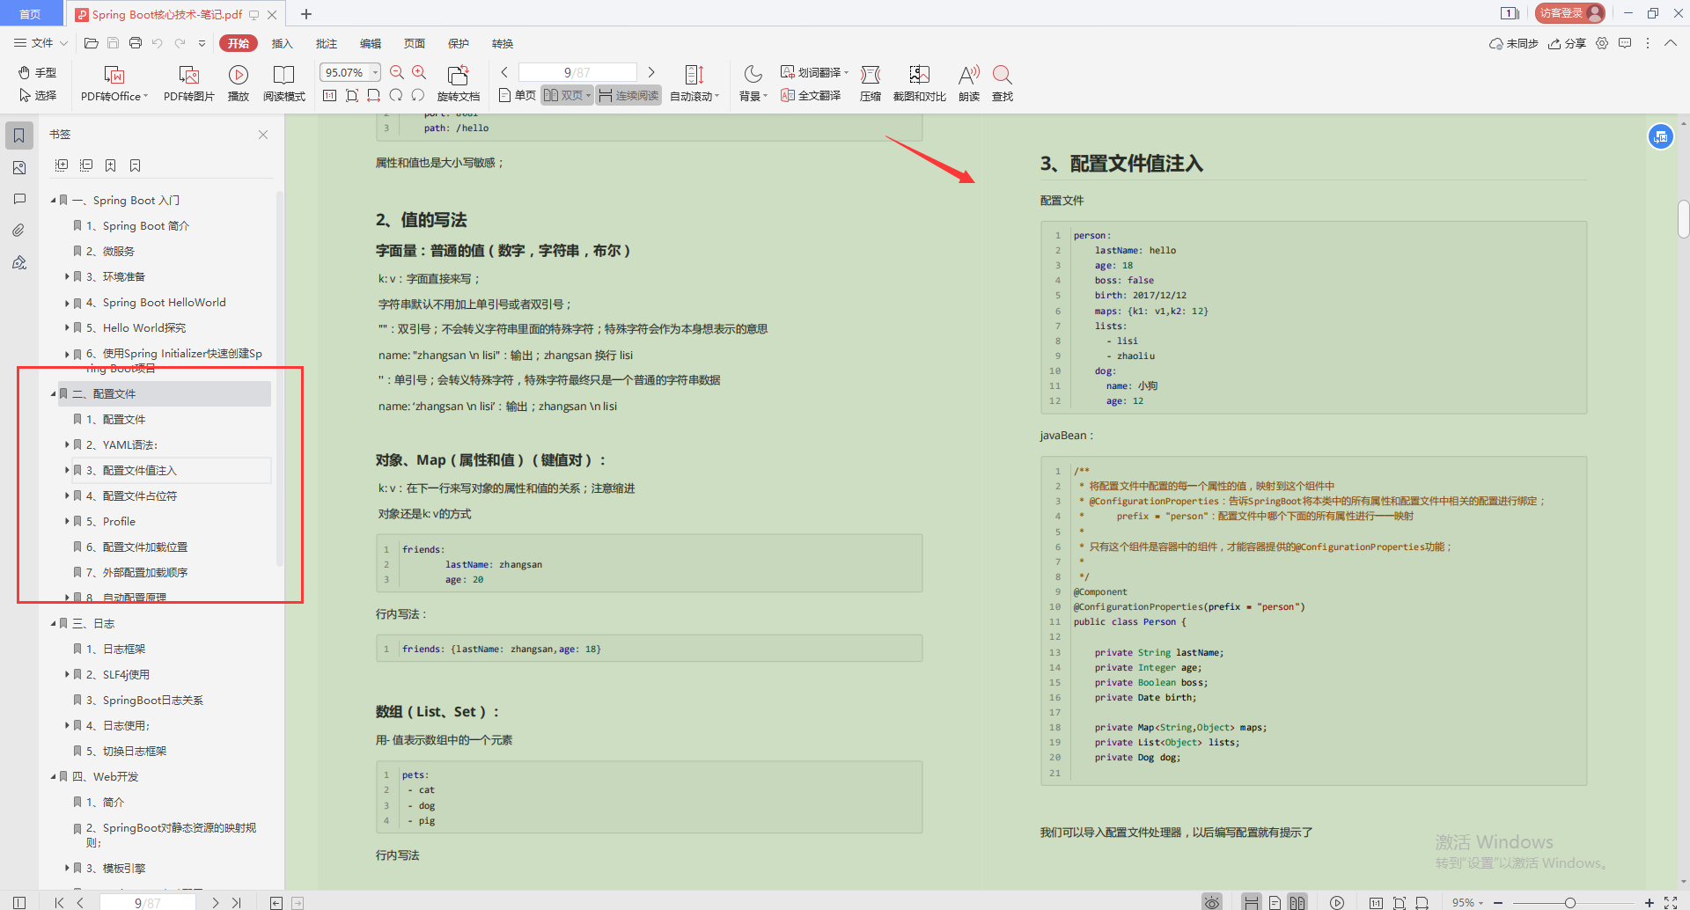
Task: Compress the PDF
Action: tap(871, 84)
